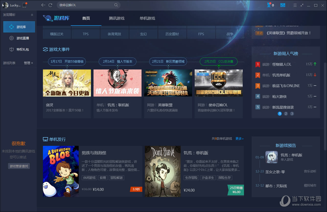Click the 休闲游戏 tag

click(89, 178)
